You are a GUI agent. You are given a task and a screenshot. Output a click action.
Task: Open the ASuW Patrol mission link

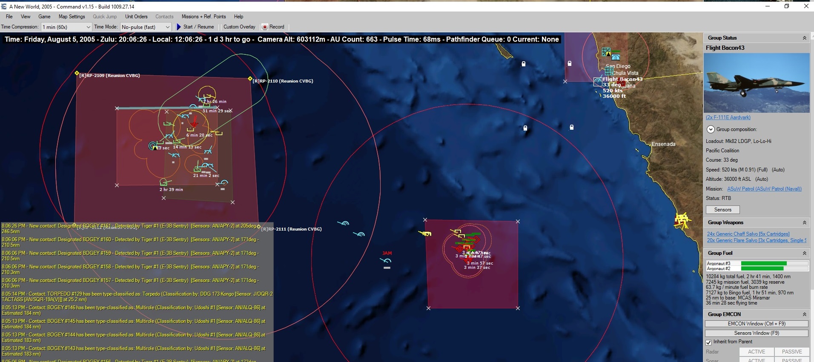click(764, 189)
